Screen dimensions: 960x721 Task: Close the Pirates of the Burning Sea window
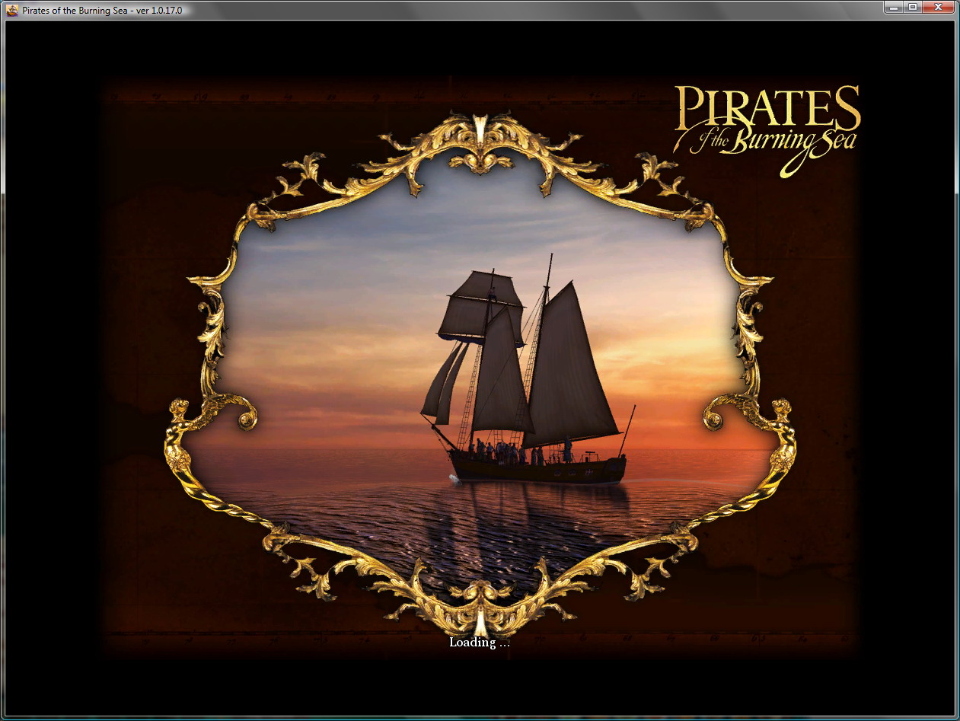(x=937, y=7)
